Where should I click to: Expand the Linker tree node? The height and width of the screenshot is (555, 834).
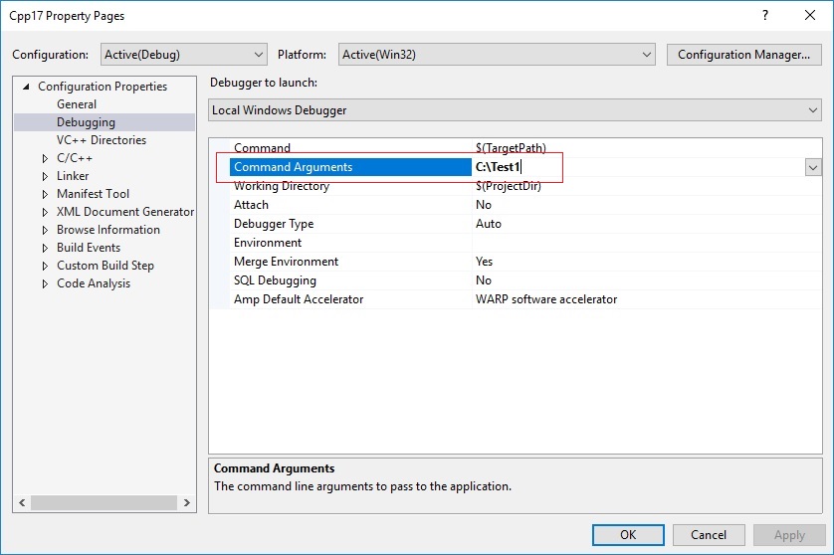pyautogui.click(x=45, y=176)
